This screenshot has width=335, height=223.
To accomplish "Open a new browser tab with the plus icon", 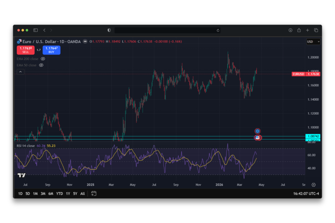I will tap(308, 30).
